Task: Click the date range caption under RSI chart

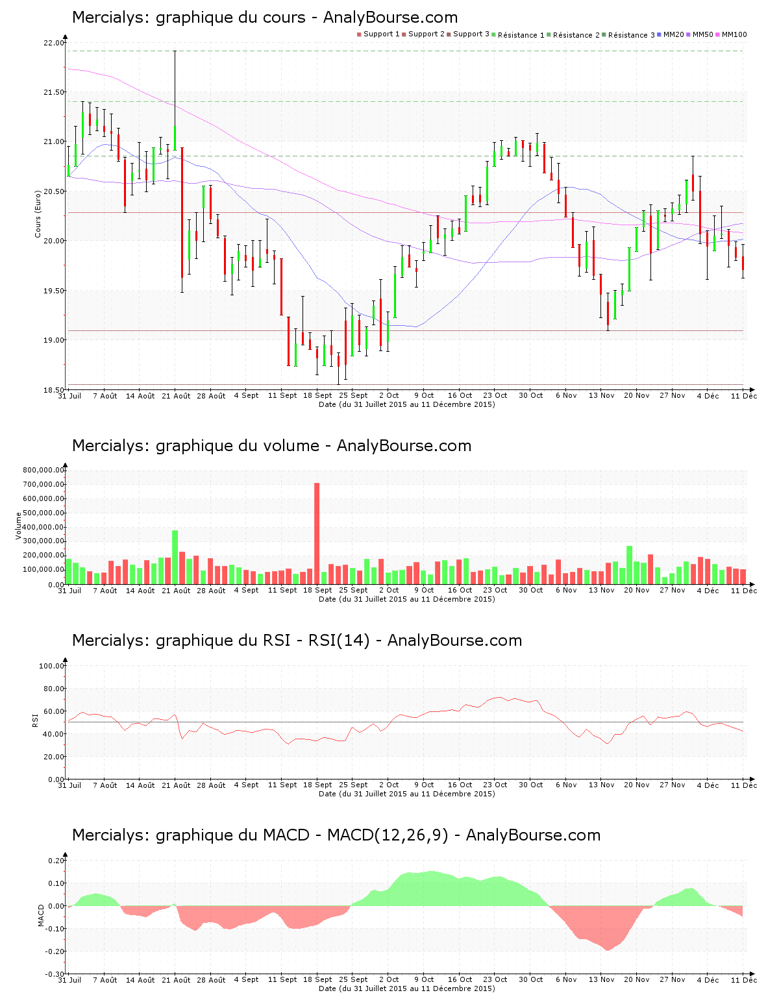Action: pyautogui.click(x=407, y=794)
